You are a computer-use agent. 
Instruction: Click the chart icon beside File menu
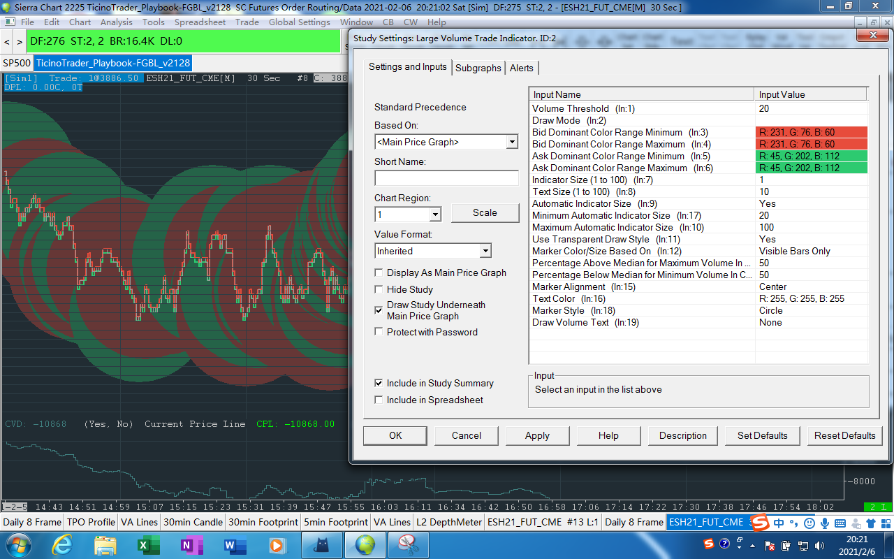click(9, 22)
